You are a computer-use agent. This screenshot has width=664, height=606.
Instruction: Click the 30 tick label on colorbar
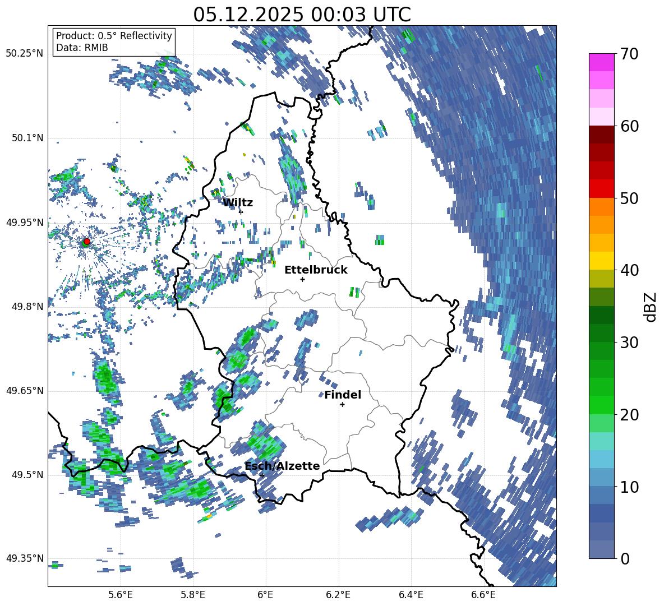click(629, 343)
